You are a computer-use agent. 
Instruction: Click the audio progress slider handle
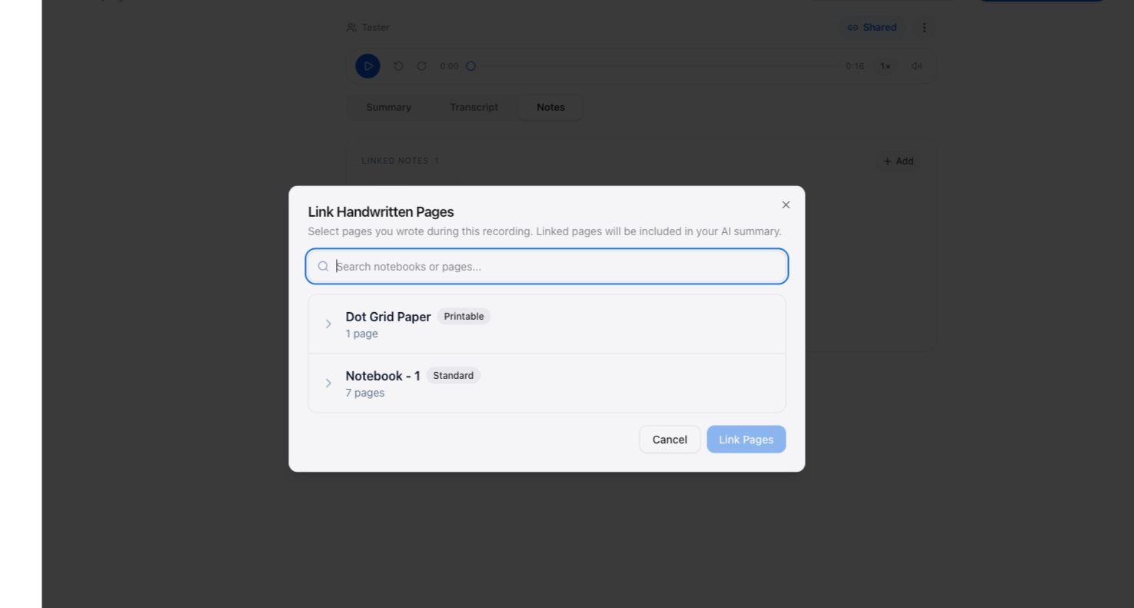click(471, 66)
